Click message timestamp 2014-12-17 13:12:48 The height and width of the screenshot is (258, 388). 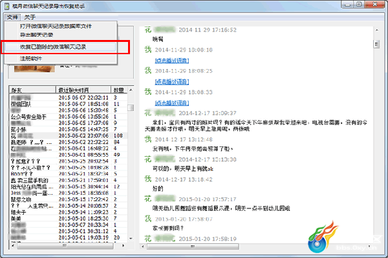pyautogui.click(x=184, y=139)
